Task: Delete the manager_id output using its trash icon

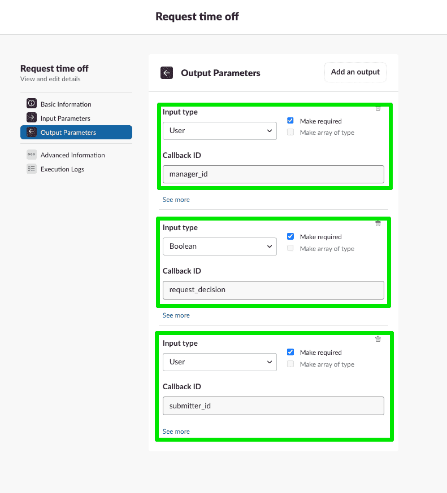Action: tap(377, 109)
